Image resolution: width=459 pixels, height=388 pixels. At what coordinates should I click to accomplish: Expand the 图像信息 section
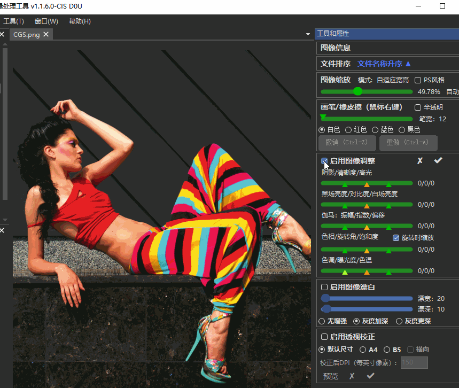pyautogui.click(x=336, y=48)
